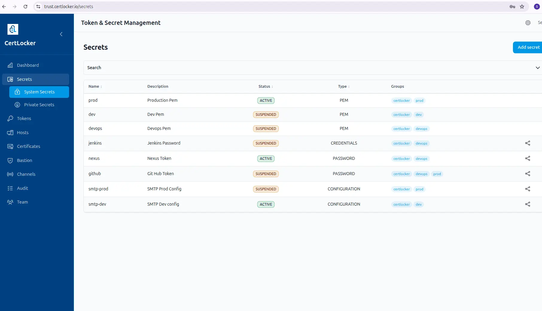The height and width of the screenshot is (311, 542).
Task: Click the ACTIVE badge in smtp-dev row
Action: coord(266,204)
